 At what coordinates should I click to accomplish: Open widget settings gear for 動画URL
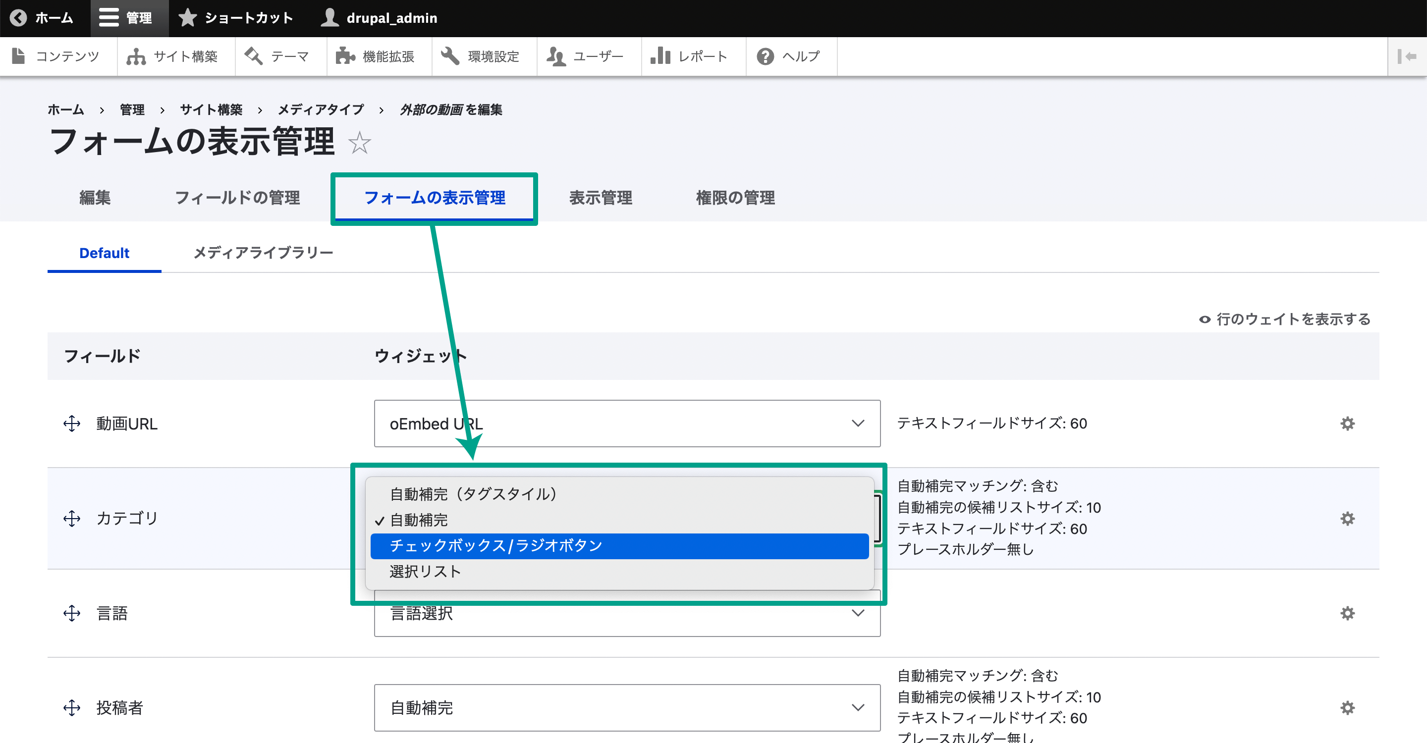click(x=1347, y=424)
